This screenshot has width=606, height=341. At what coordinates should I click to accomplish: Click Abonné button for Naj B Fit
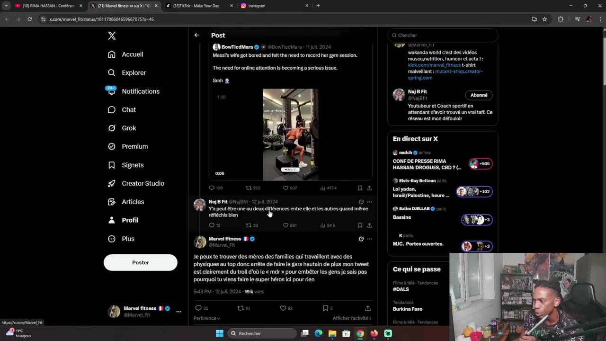click(479, 95)
